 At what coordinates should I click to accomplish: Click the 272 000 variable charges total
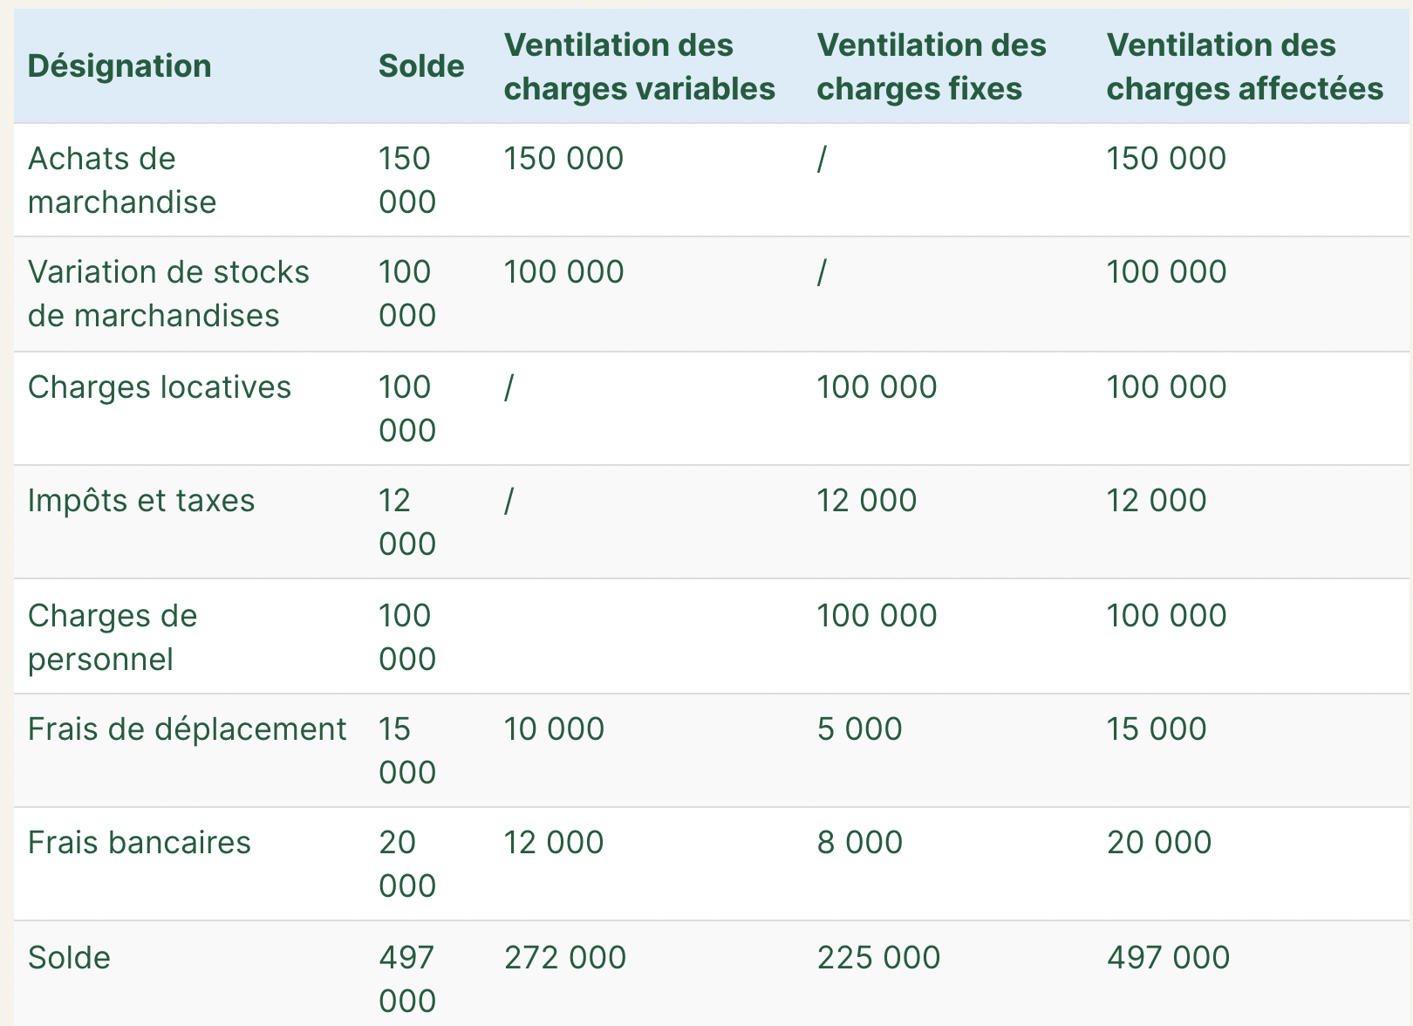(565, 958)
